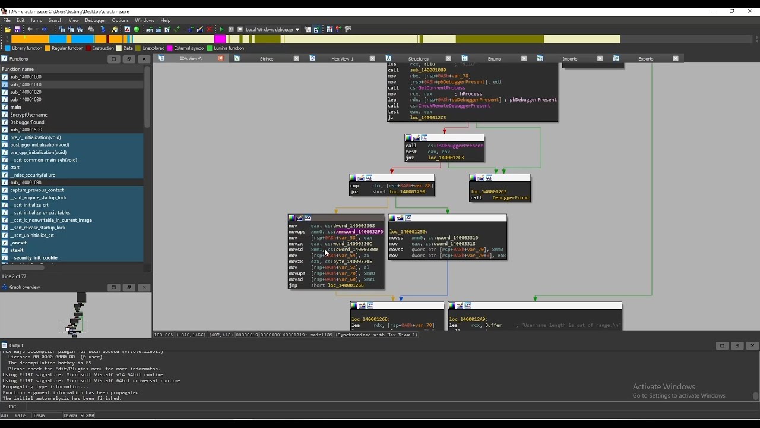Click the Functions list vertical scrollbar

click(x=147, y=98)
